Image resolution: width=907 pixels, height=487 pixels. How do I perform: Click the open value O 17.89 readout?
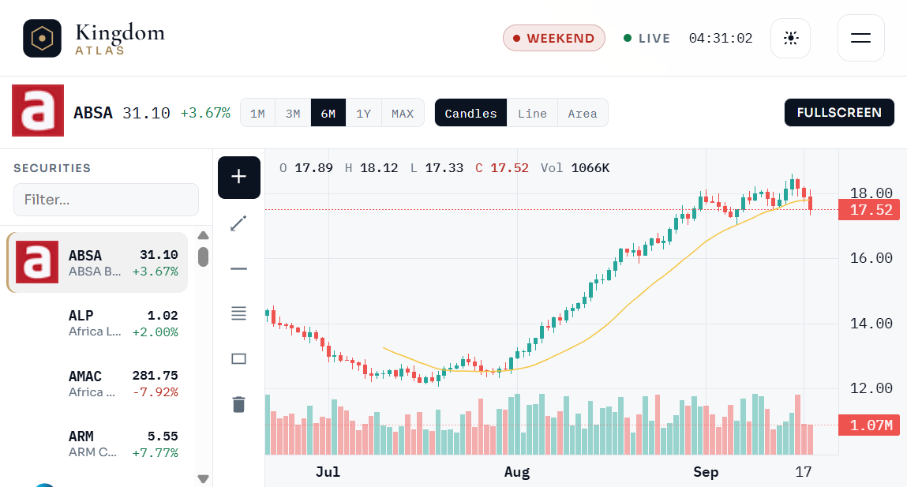pyautogui.click(x=306, y=168)
